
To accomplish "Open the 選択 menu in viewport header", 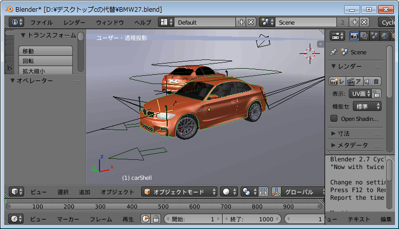I will [x=63, y=192].
